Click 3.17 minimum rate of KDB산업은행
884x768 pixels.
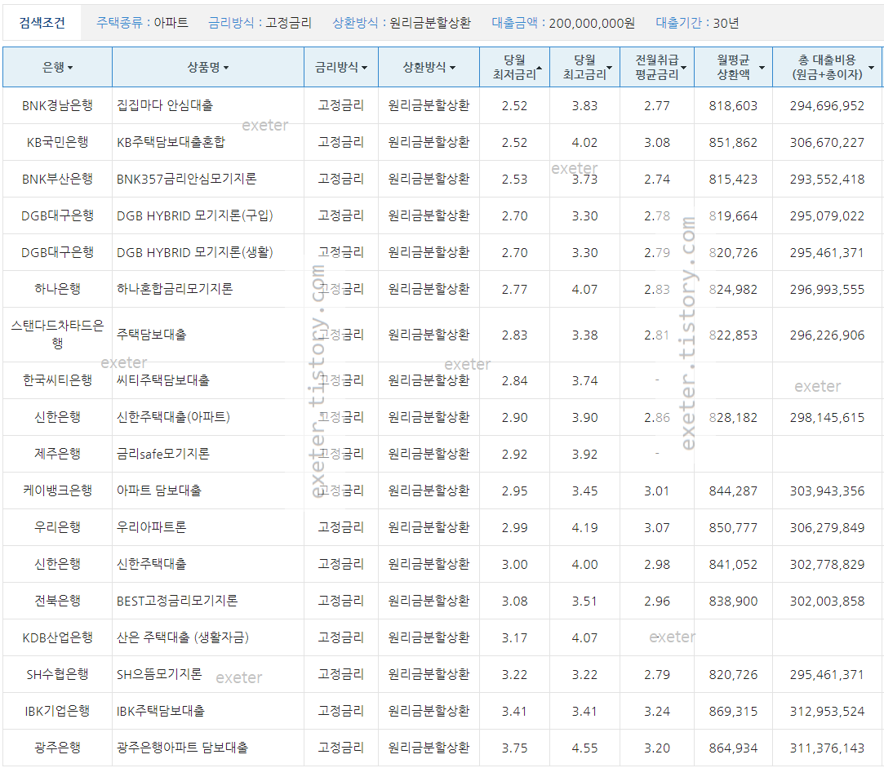tap(515, 637)
